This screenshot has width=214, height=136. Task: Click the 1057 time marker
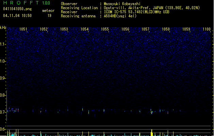point(145,29)
